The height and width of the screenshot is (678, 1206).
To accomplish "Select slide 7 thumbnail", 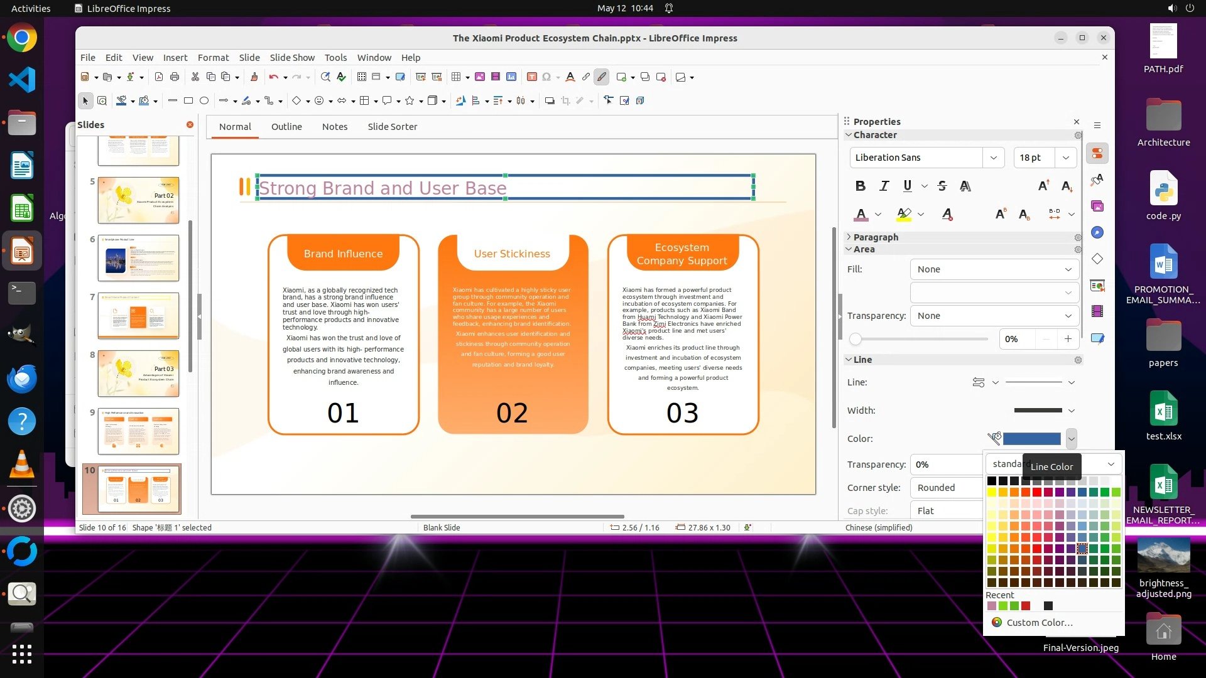I will tap(138, 315).
